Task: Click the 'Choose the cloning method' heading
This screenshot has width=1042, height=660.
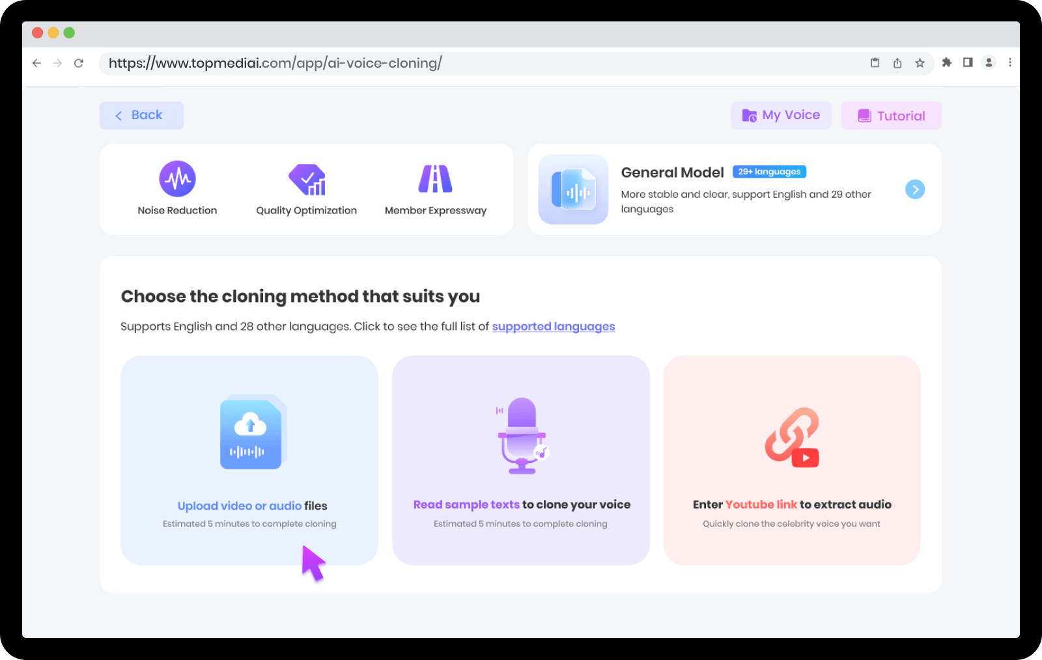Action: [x=300, y=296]
